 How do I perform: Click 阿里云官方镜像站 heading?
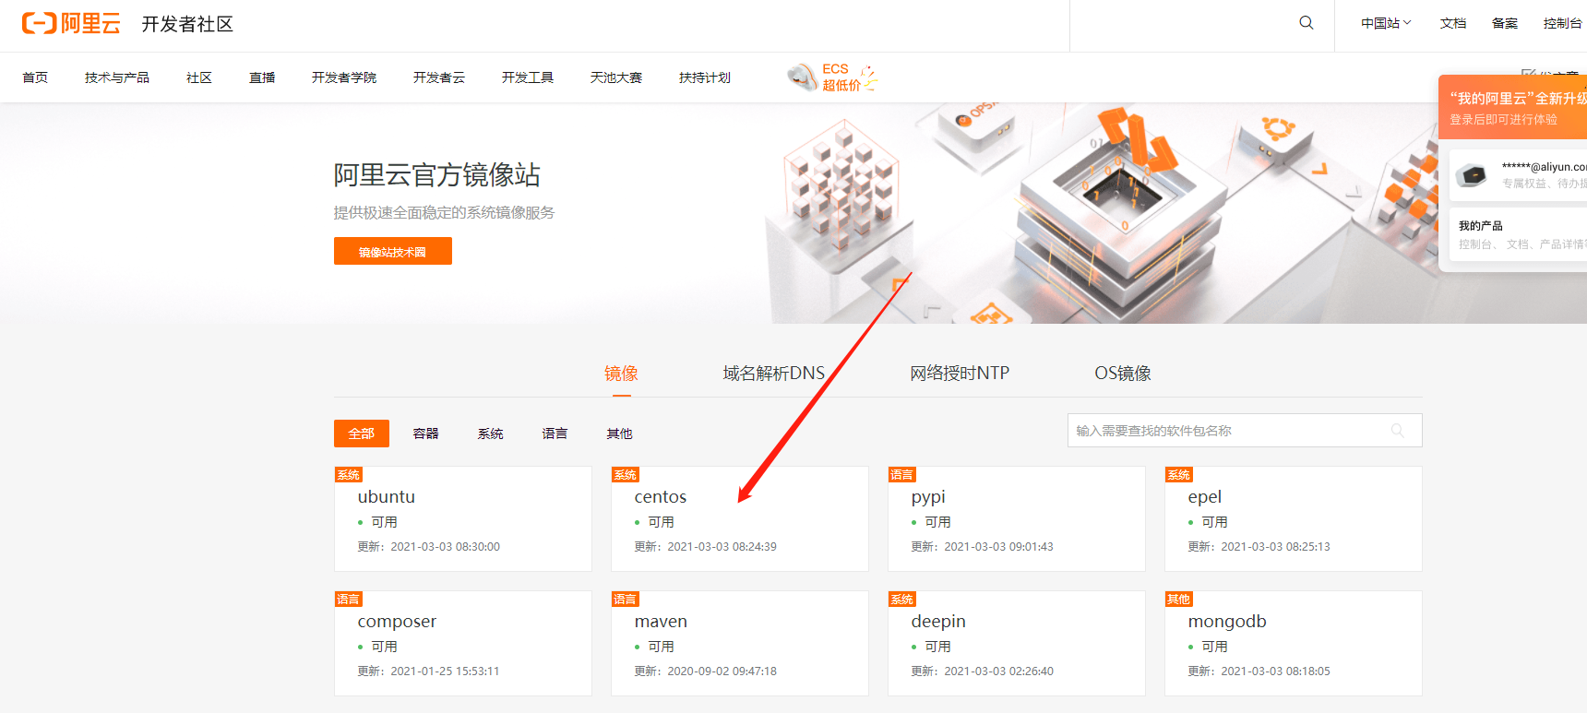[436, 174]
